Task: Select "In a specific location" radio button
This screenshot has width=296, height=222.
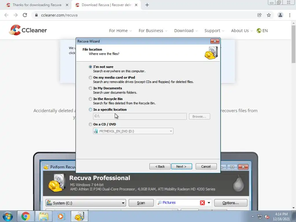Action: pyautogui.click(x=90, y=110)
